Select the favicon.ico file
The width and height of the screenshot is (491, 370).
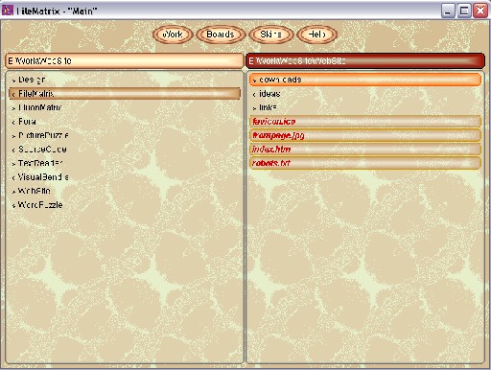point(365,122)
